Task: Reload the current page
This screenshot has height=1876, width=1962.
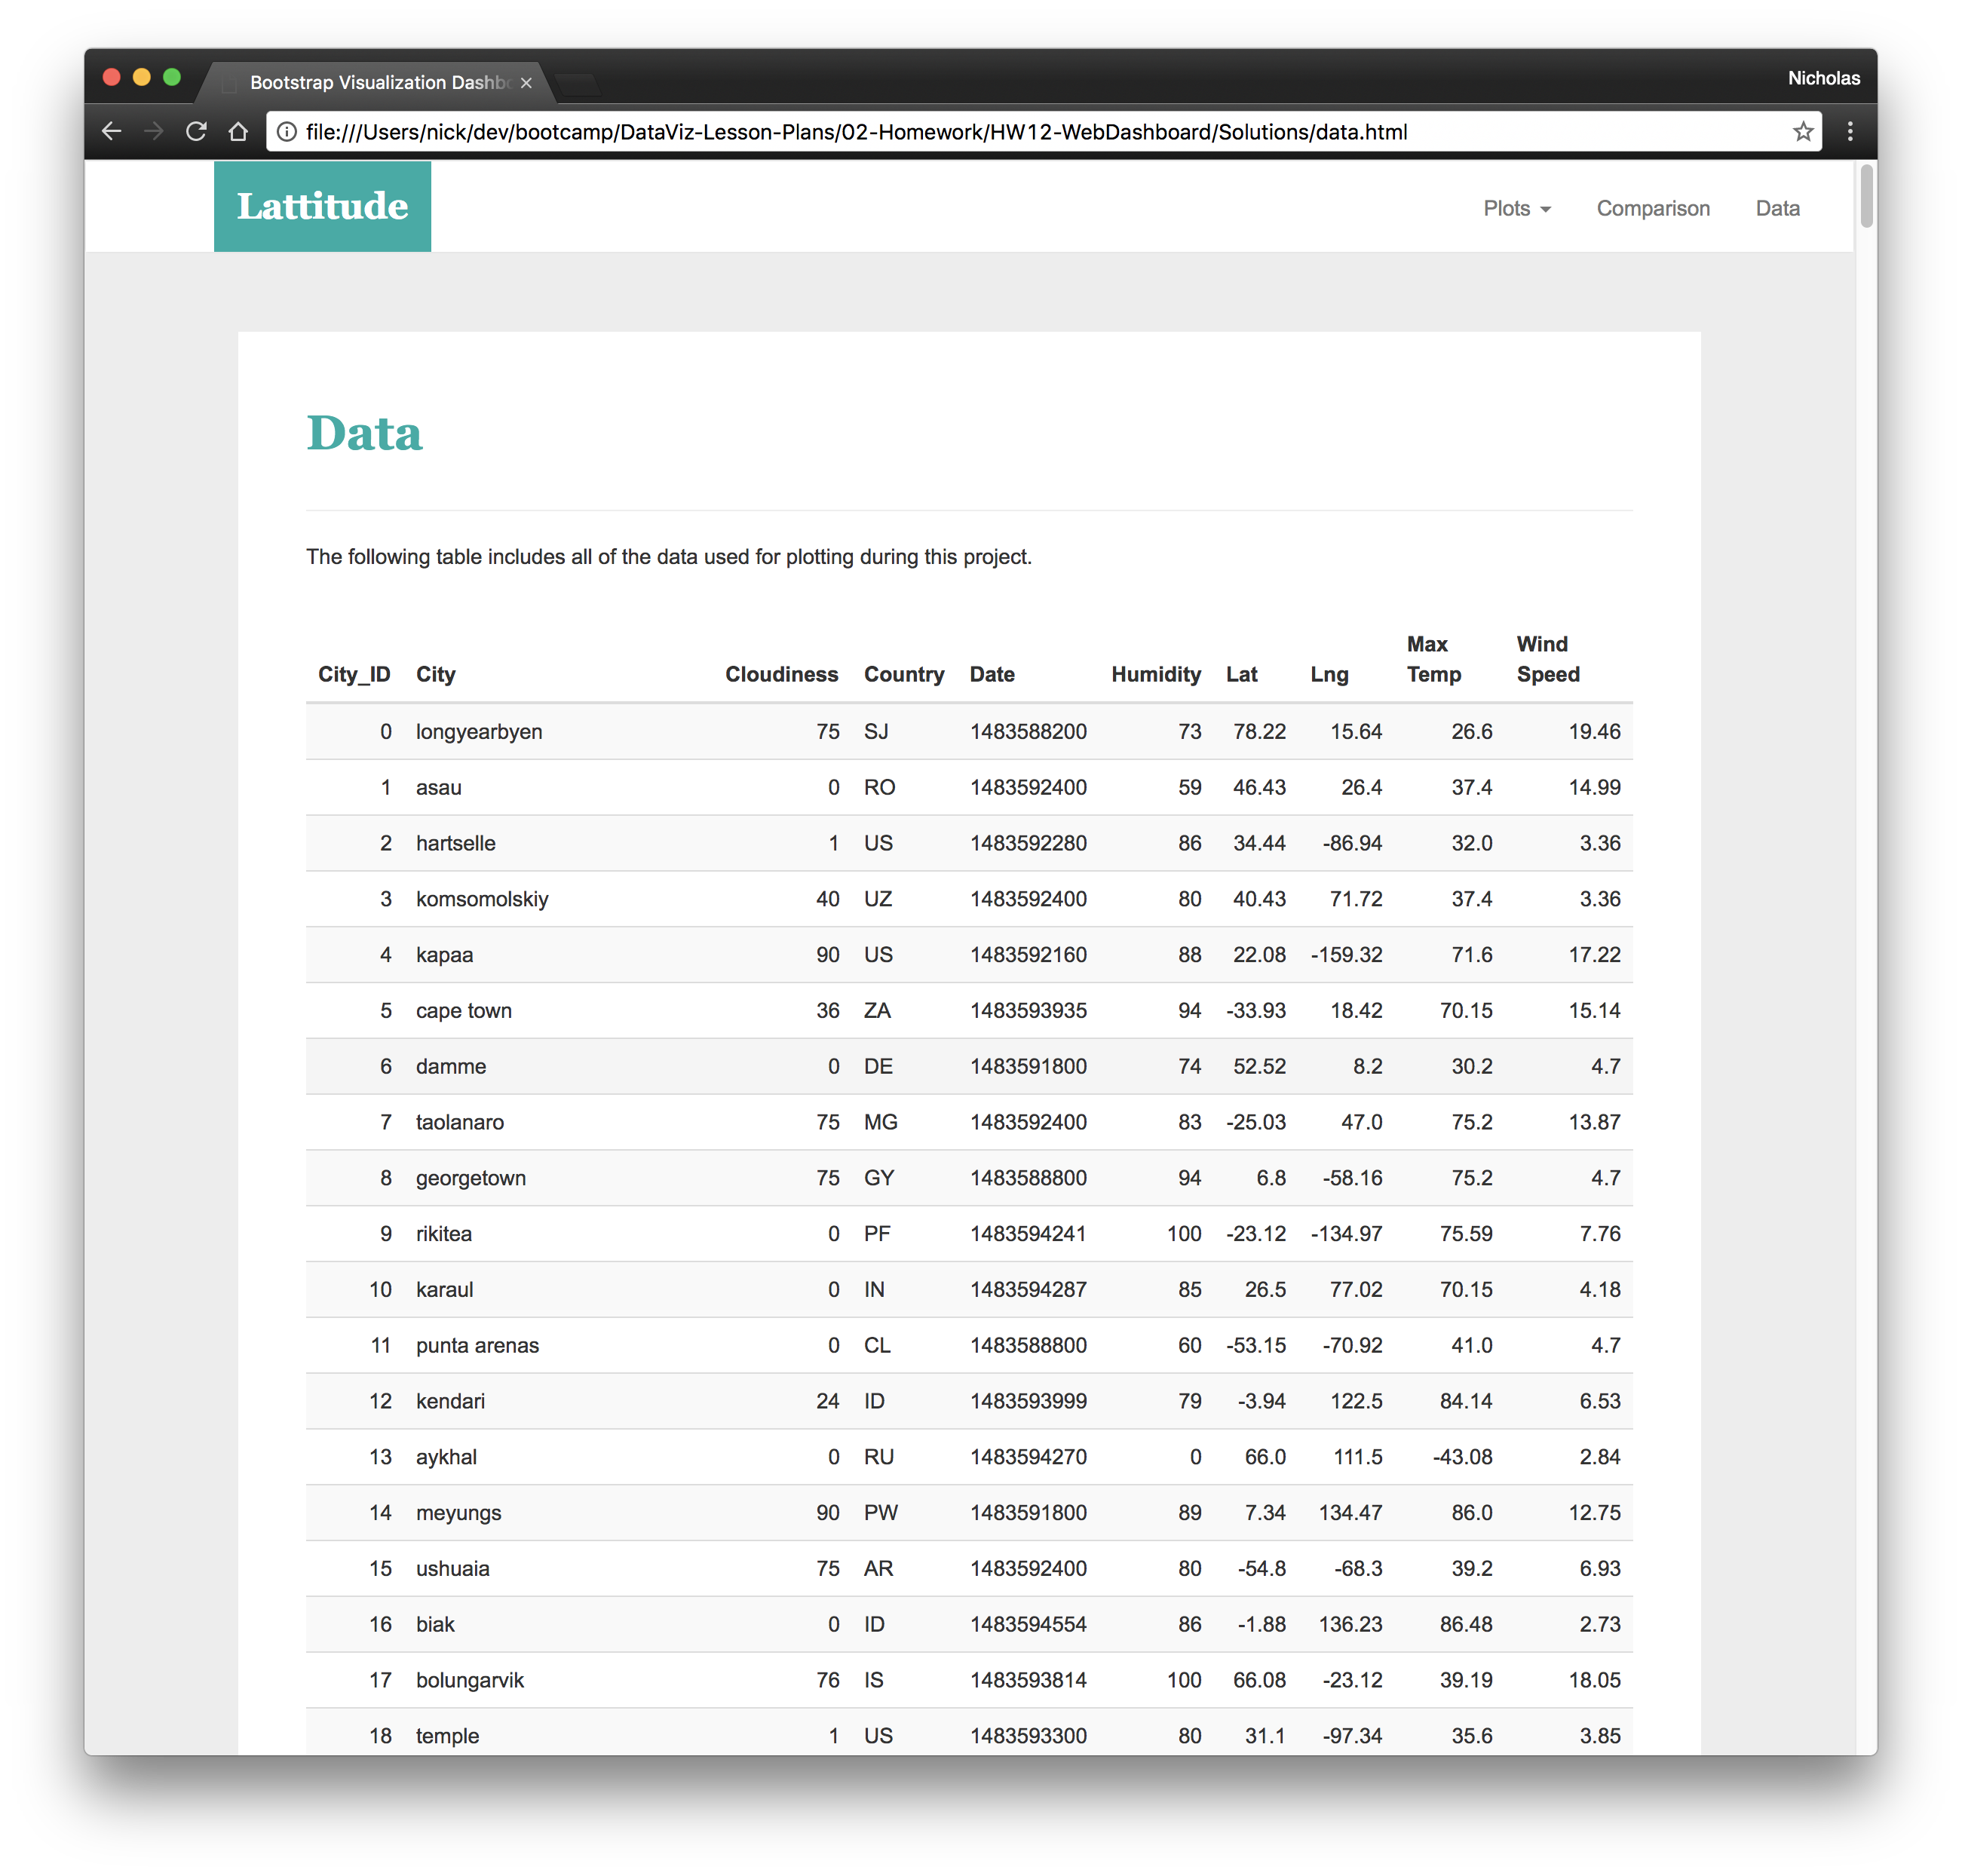Action: [x=196, y=131]
